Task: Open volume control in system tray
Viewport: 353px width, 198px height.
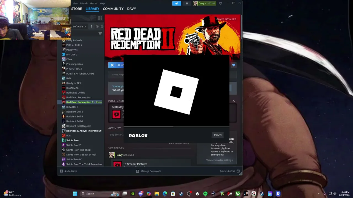Action: tap(335, 194)
